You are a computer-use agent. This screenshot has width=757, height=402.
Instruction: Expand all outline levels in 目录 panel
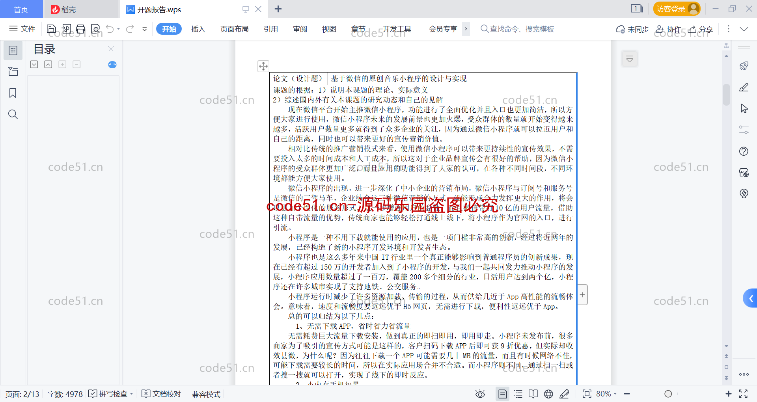(34, 64)
